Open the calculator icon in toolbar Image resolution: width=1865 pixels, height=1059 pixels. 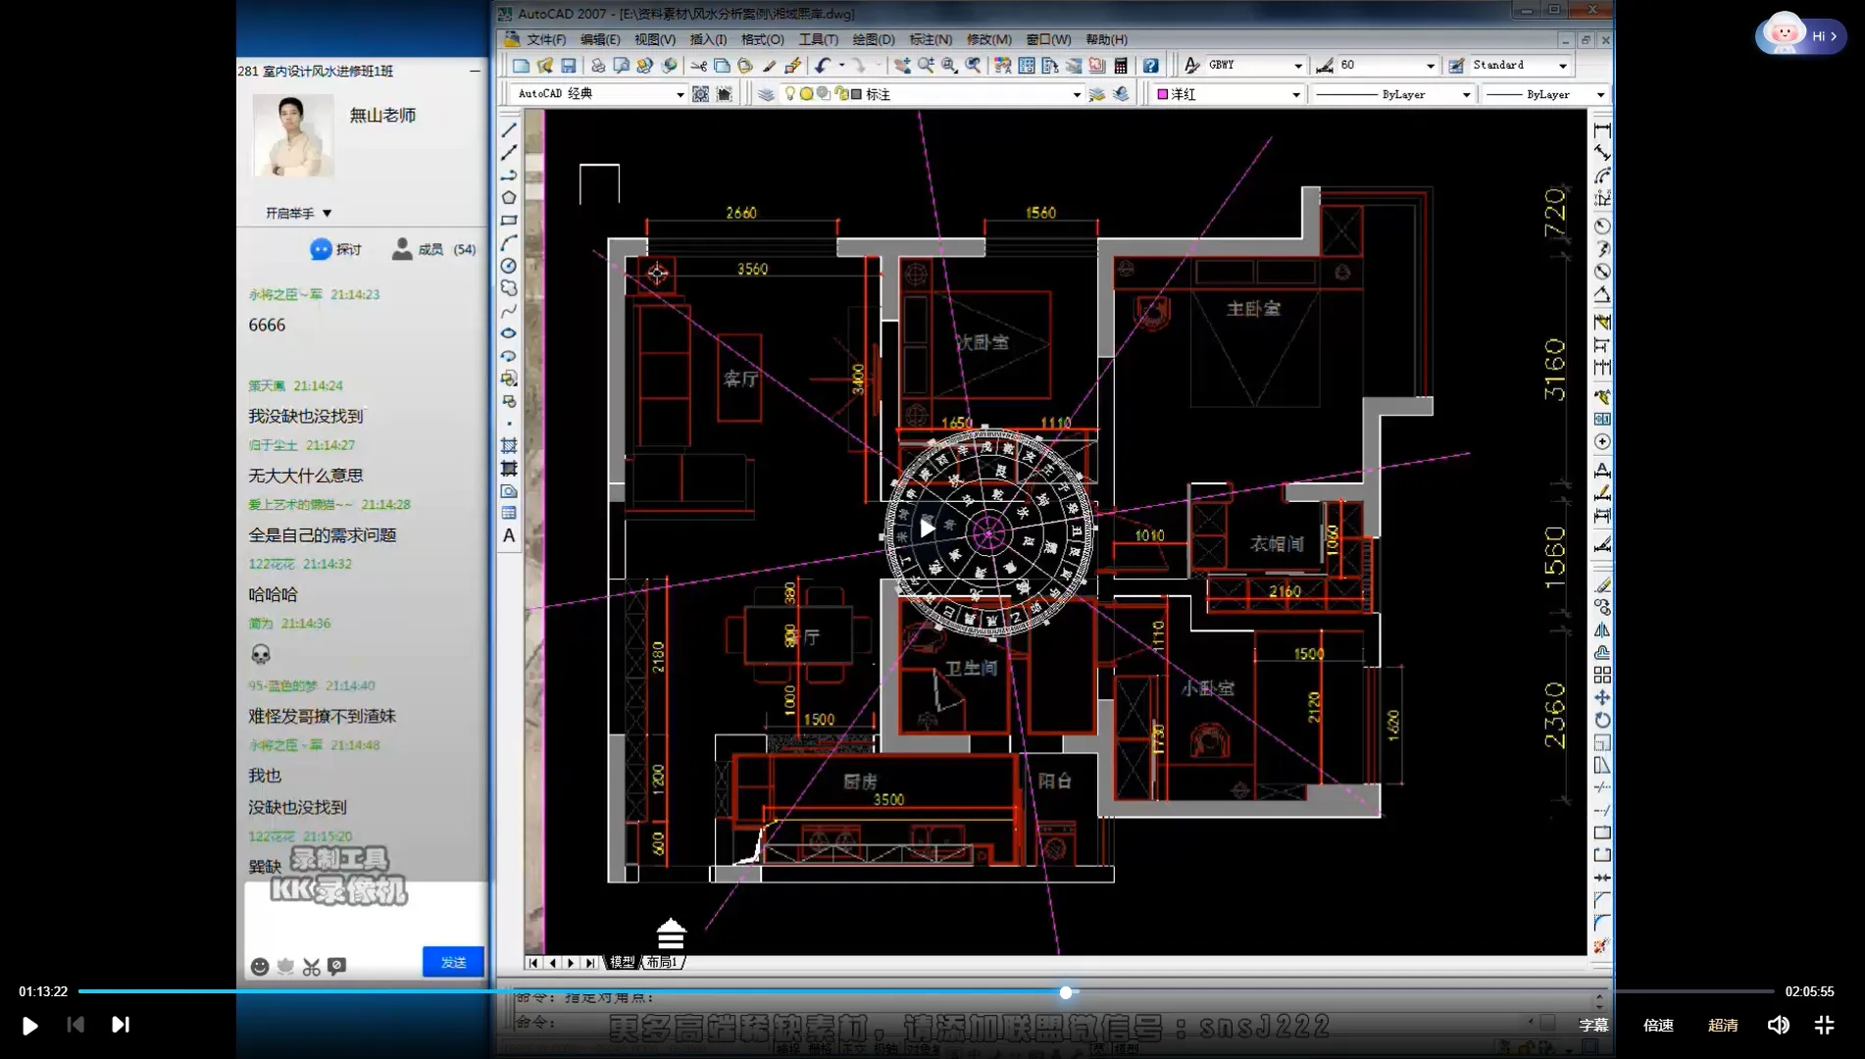[1121, 66]
